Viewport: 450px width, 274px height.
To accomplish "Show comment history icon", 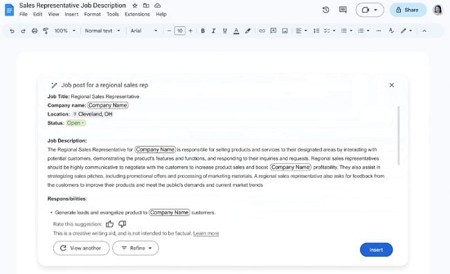I will 343,10.
